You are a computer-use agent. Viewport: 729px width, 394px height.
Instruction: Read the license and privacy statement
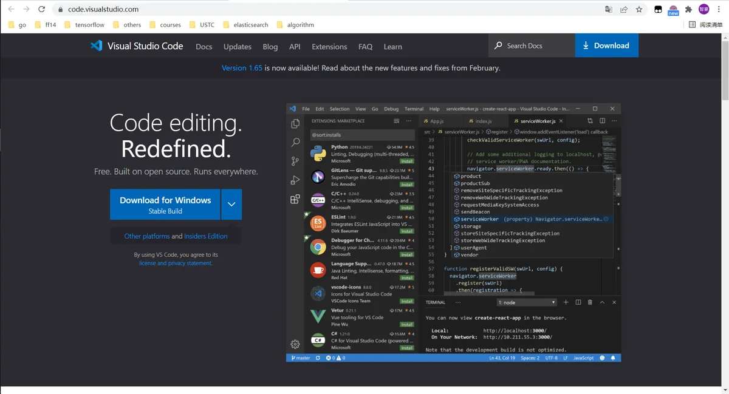click(176, 263)
